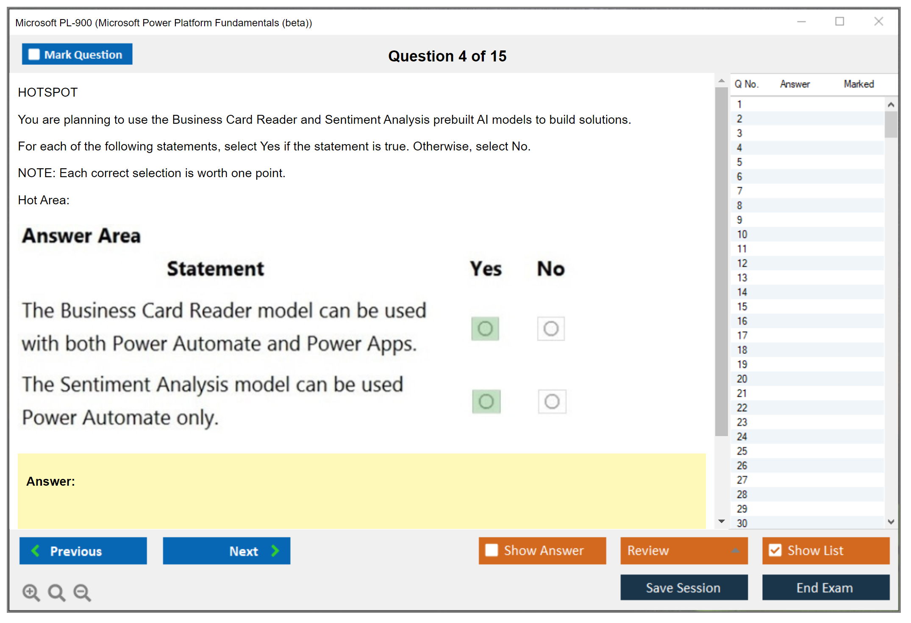Click the zoom in magnifier icon
911x623 pixels.
[31, 592]
